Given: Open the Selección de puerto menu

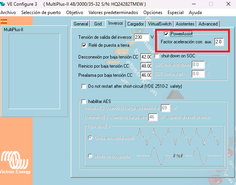Looking at the screenshot, I should (41, 13).
